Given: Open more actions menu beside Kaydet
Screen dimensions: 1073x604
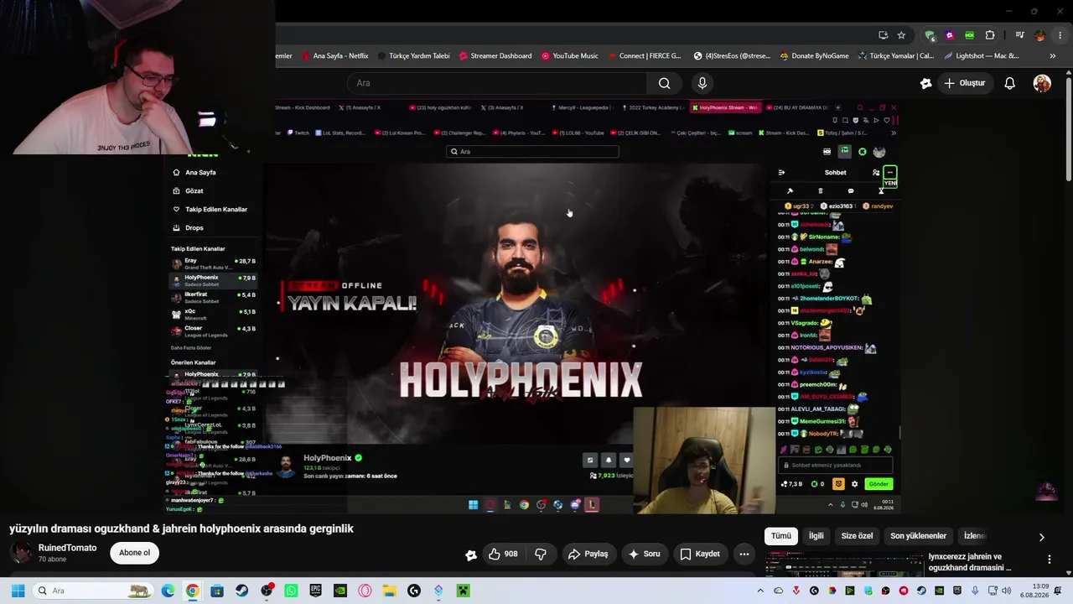Looking at the screenshot, I should pyautogui.click(x=744, y=555).
